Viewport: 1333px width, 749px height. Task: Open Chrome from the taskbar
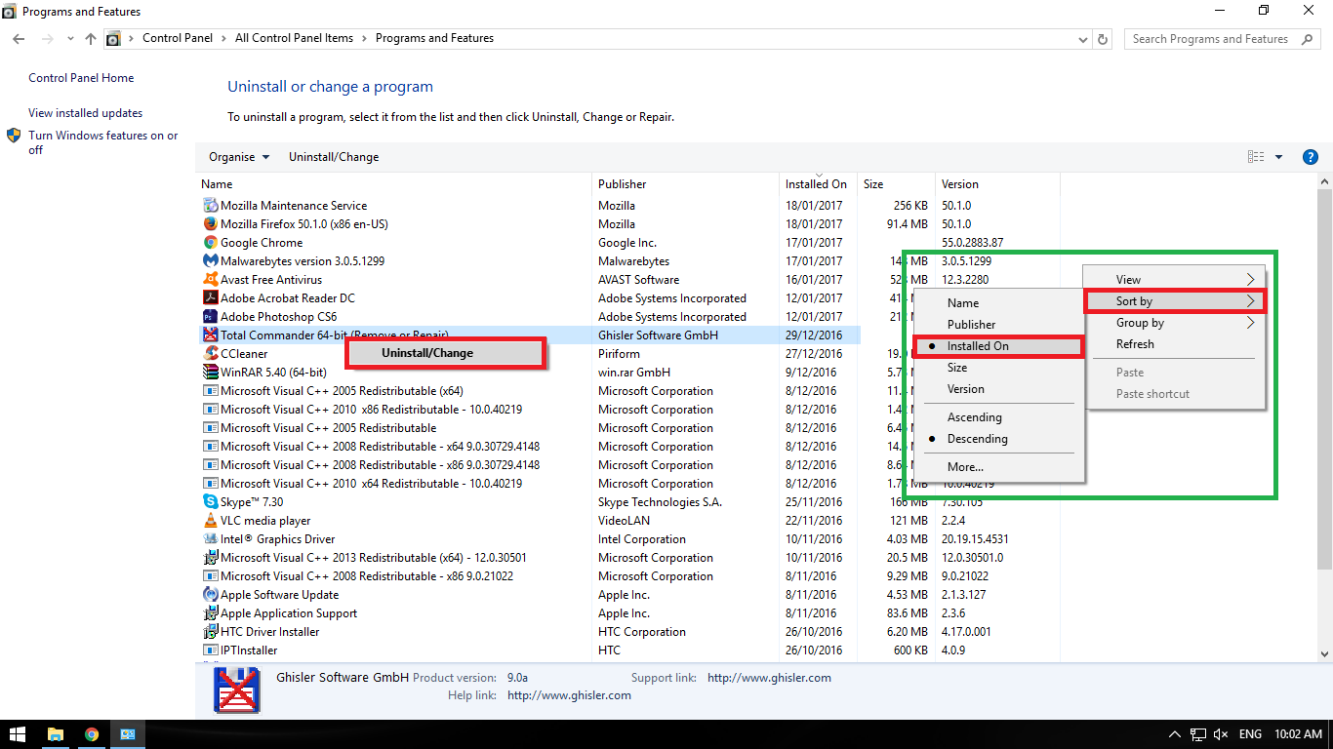coord(92,734)
